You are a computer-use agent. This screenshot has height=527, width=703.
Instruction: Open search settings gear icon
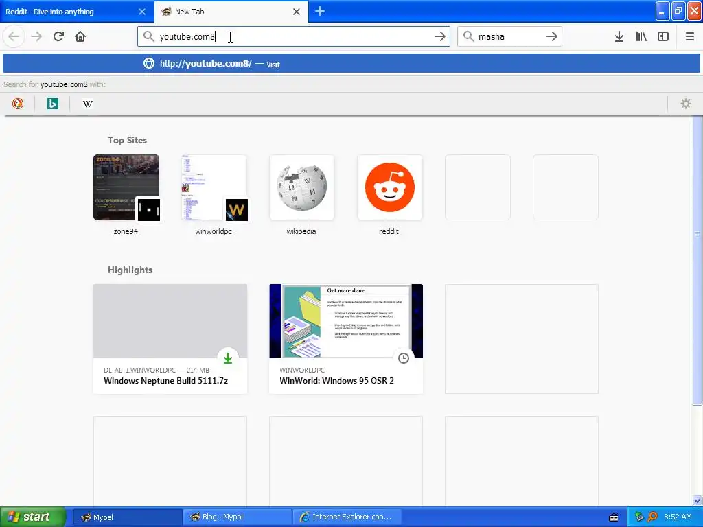686,104
